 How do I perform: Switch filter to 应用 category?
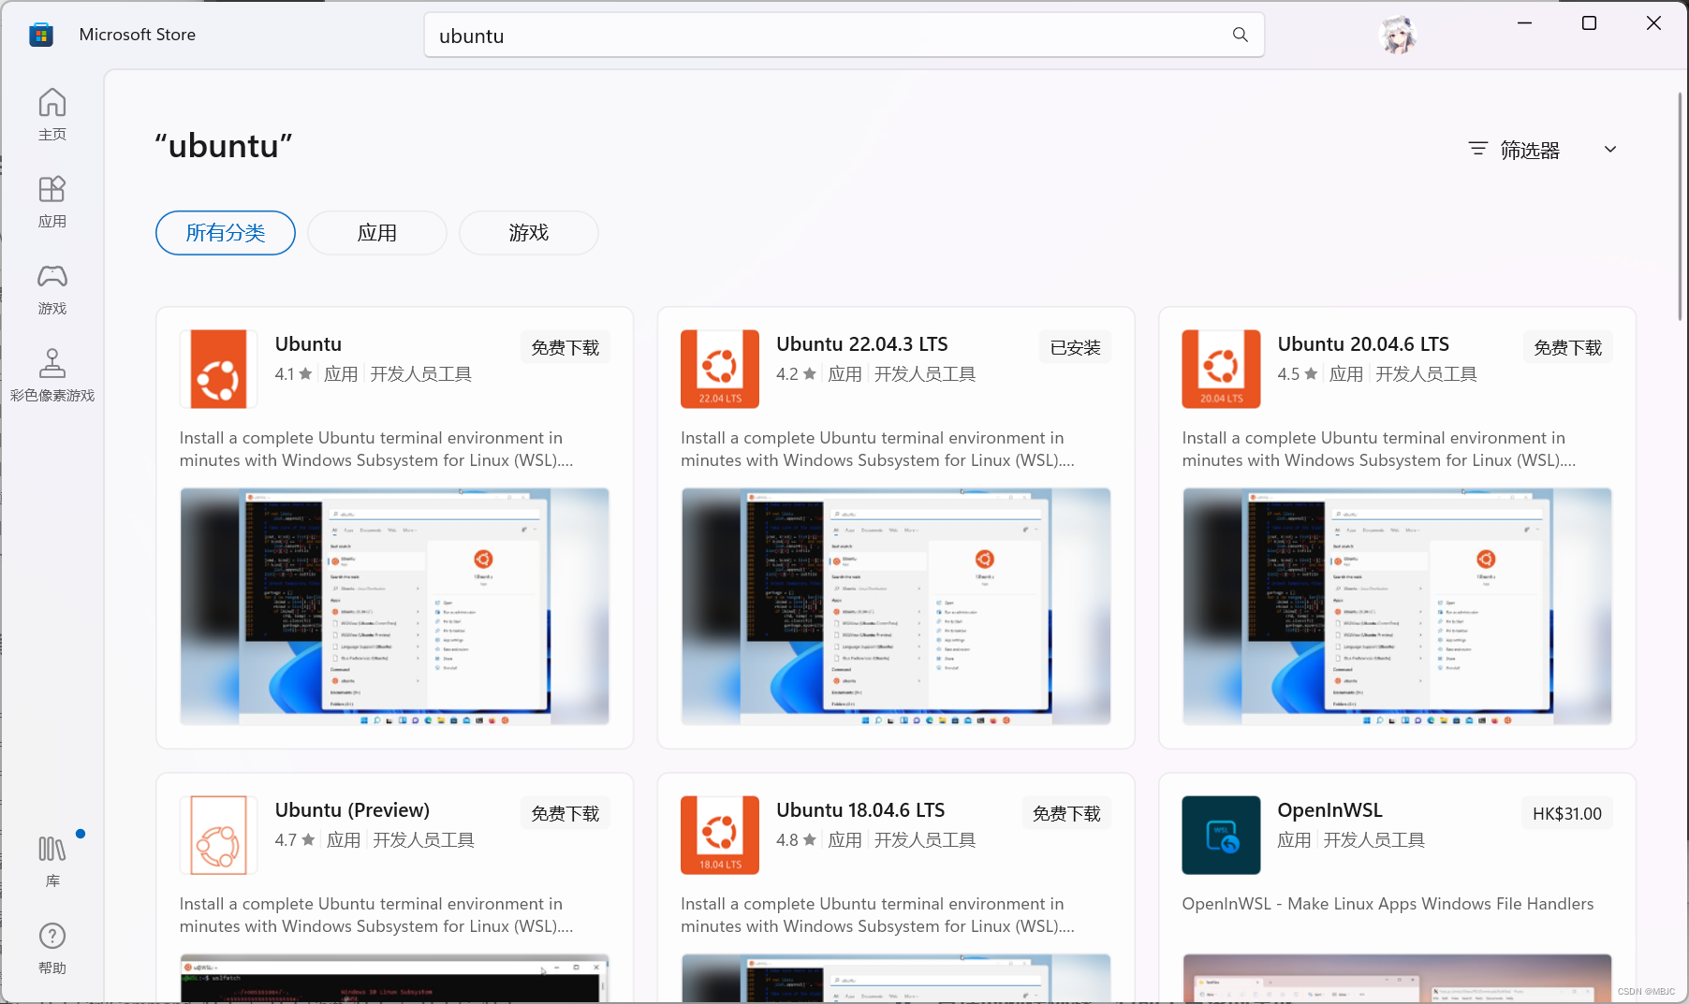coord(376,233)
